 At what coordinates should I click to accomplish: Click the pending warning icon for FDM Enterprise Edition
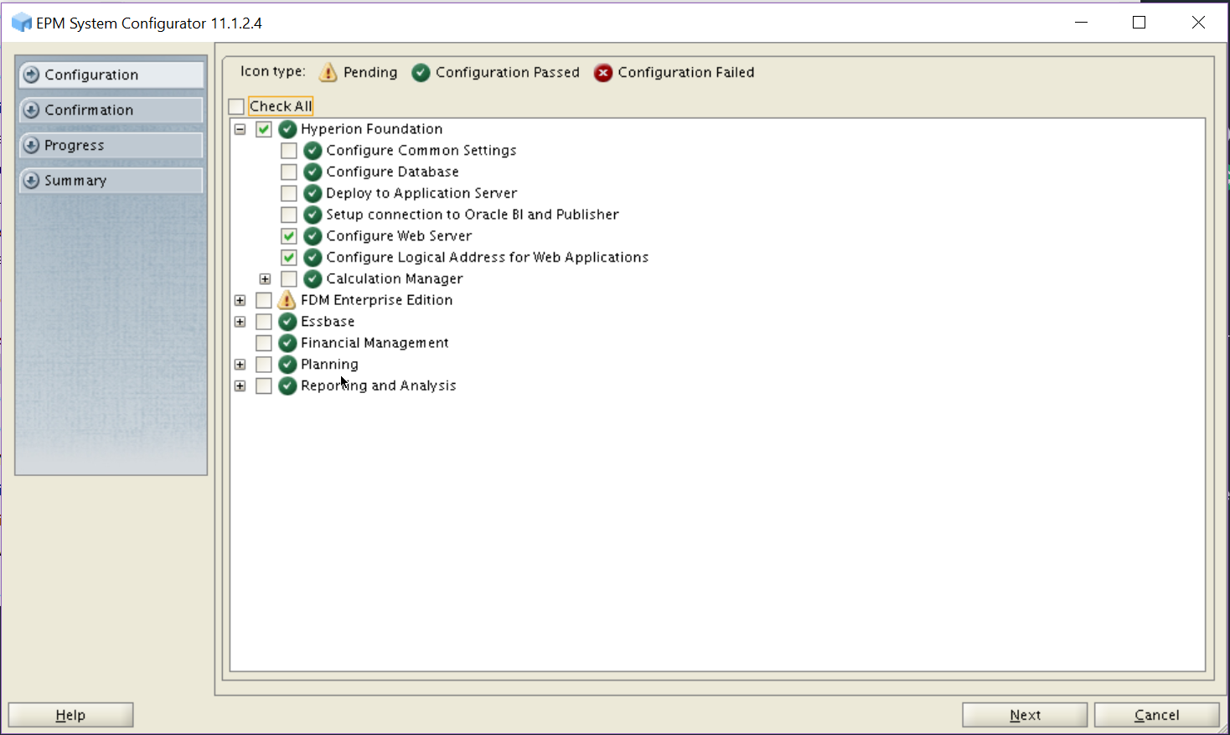287,300
